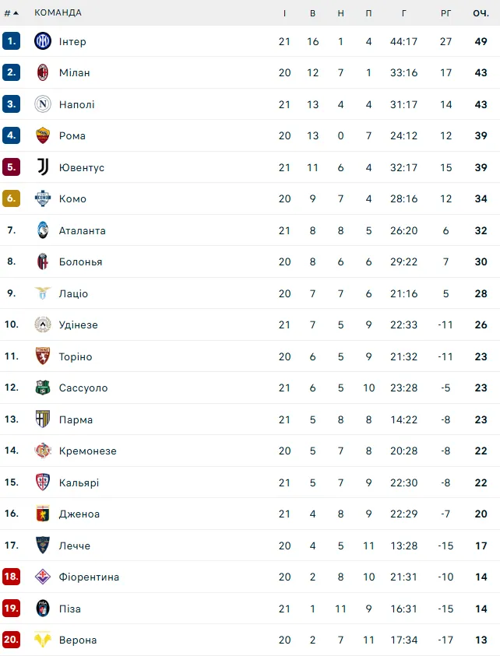Viewport: 500px width, 656px height.
Task: Click the Juventus logo icon
Action: 43,167
